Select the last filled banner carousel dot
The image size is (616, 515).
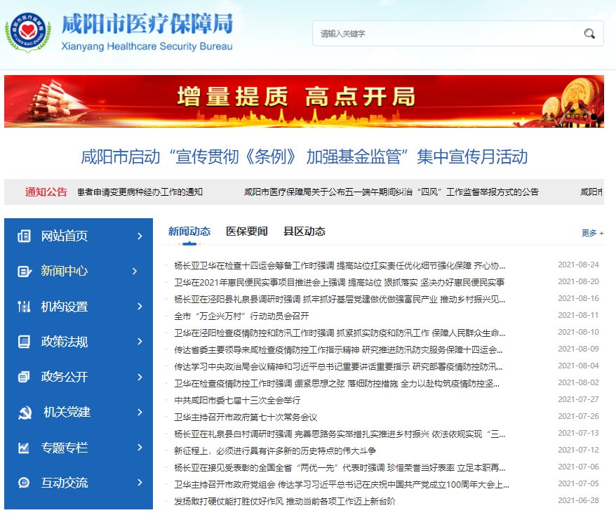coord(594,116)
